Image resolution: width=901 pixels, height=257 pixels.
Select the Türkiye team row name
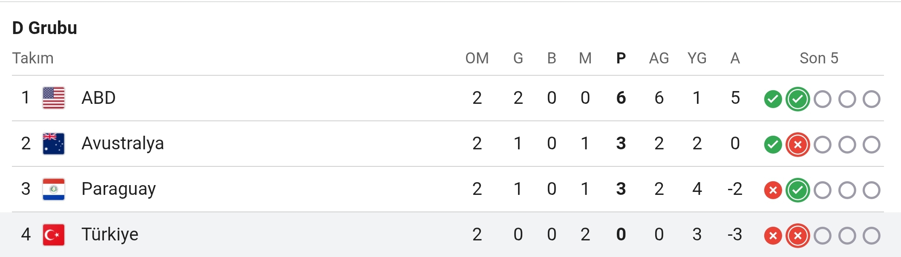click(x=110, y=234)
